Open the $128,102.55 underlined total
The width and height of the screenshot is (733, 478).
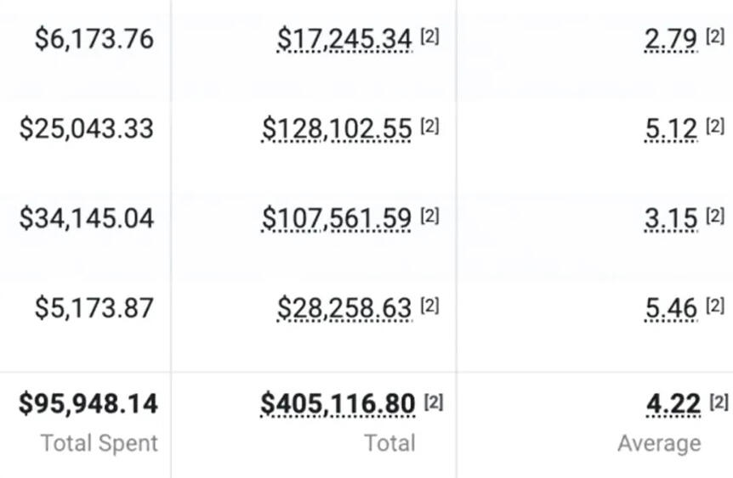click(337, 128)
